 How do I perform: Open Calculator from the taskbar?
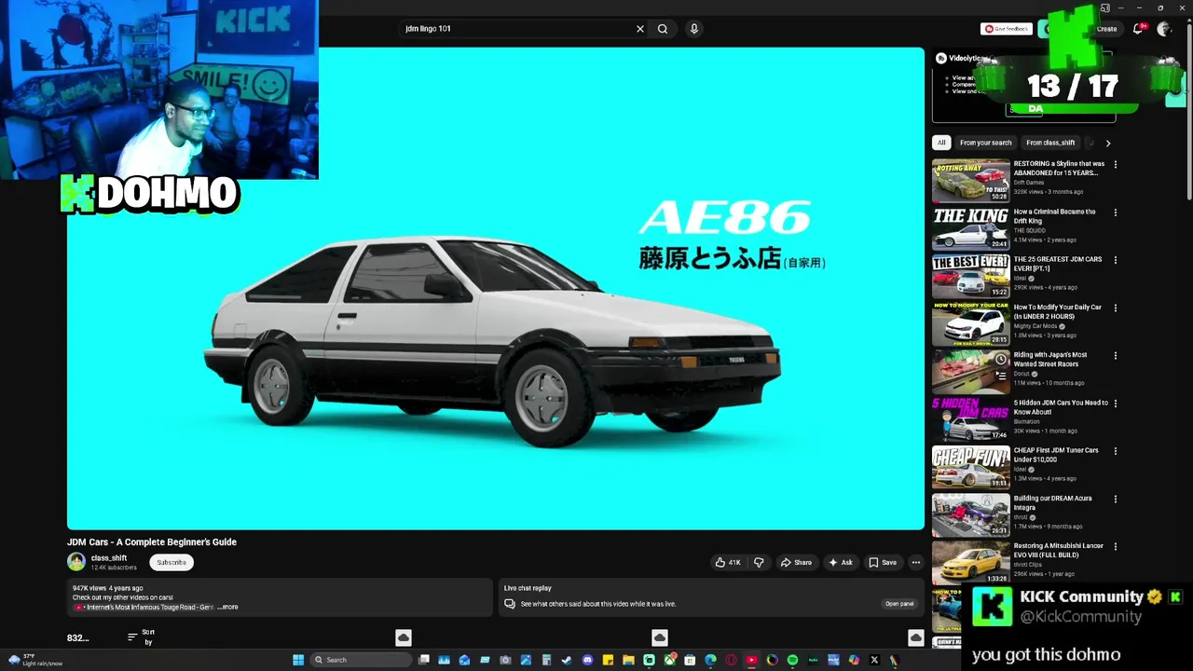[546, 660]
